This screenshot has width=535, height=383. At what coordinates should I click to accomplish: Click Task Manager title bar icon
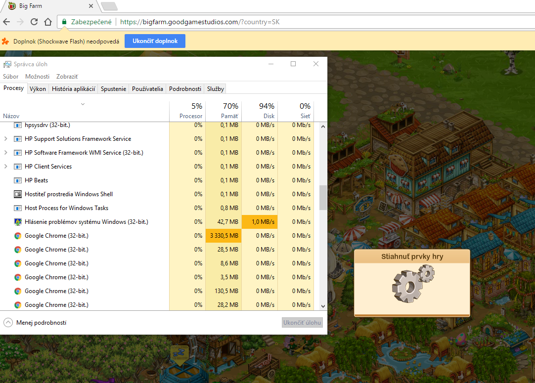[x=7, y=64]
